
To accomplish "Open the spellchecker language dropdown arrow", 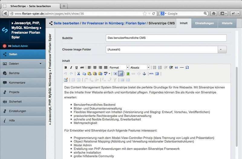I will (110, 74).
